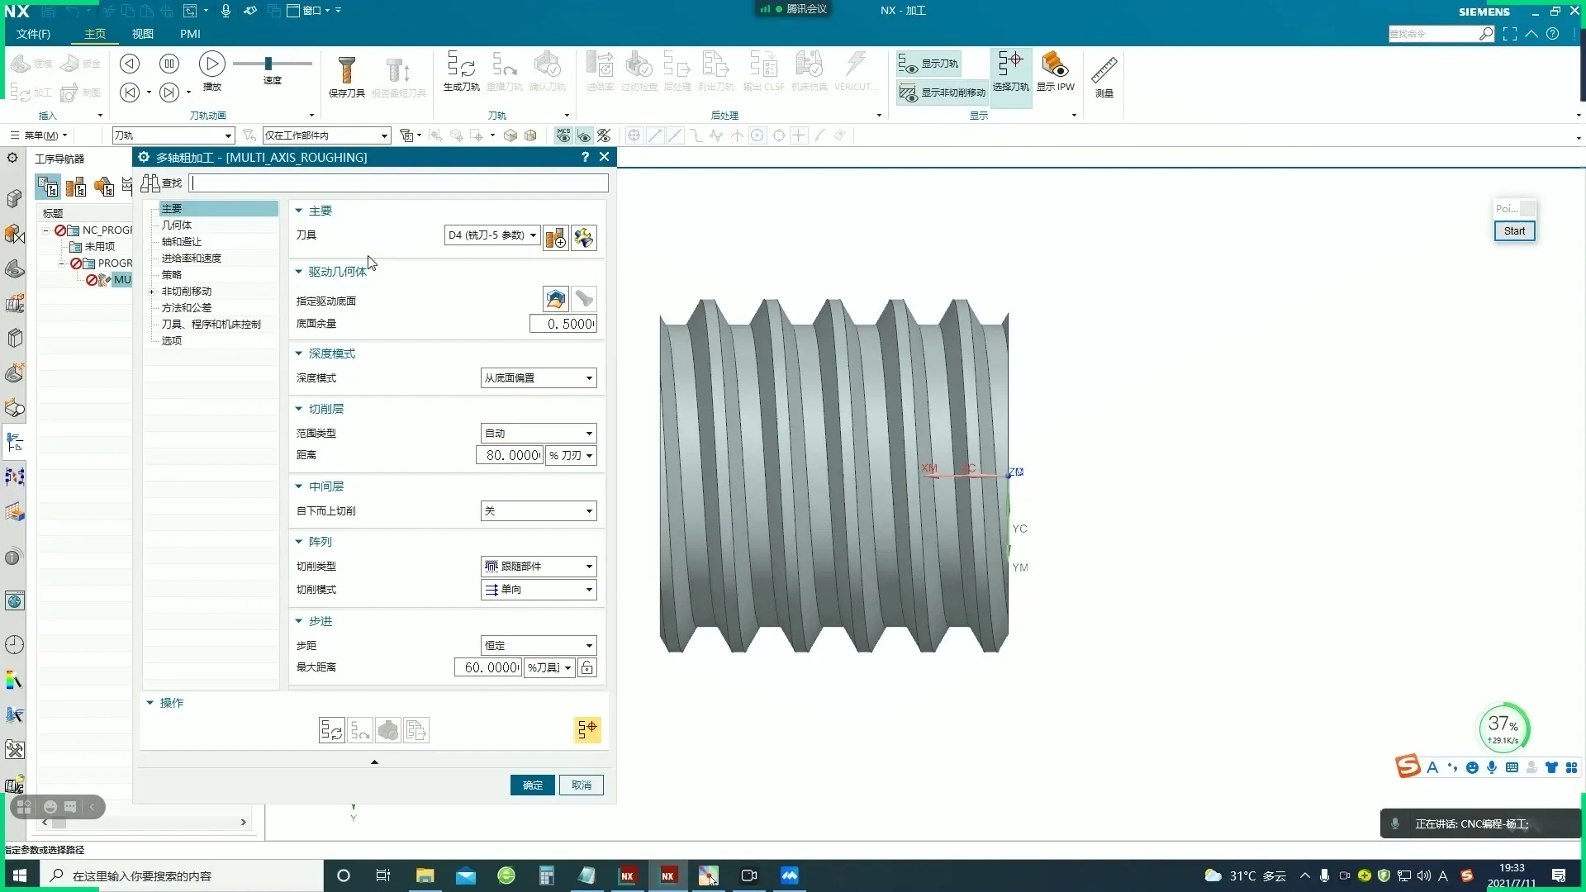This screenshot has height=892, width=1586.
Task: Confirm dialog with the OK button
Action: click(533, 785)
